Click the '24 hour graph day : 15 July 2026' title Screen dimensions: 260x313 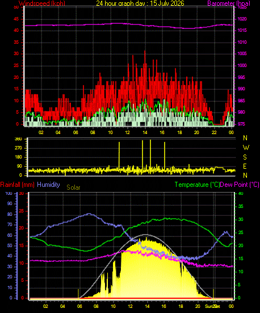pos(140,3)
